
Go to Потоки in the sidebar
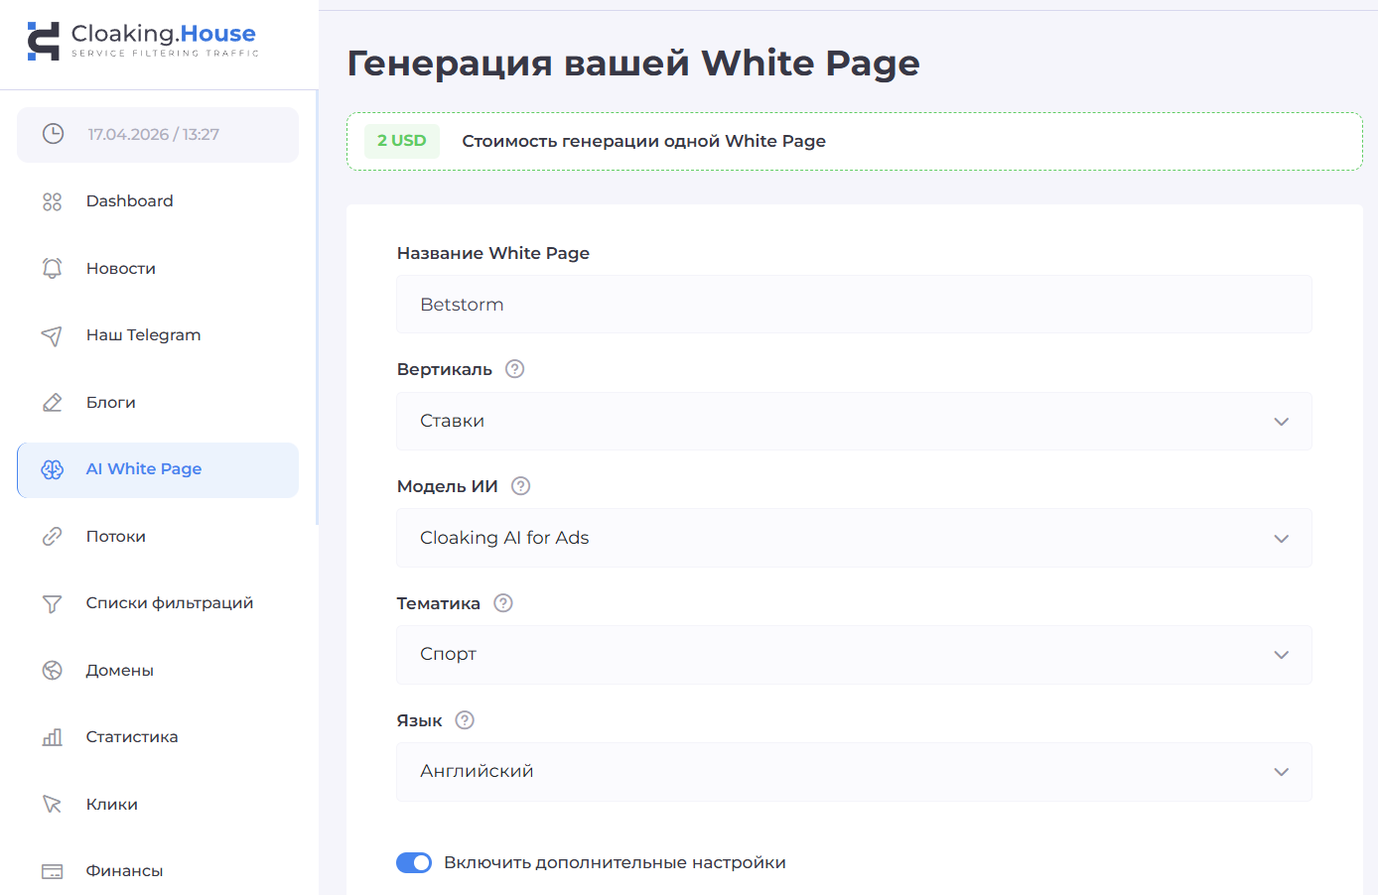[116, 537]
